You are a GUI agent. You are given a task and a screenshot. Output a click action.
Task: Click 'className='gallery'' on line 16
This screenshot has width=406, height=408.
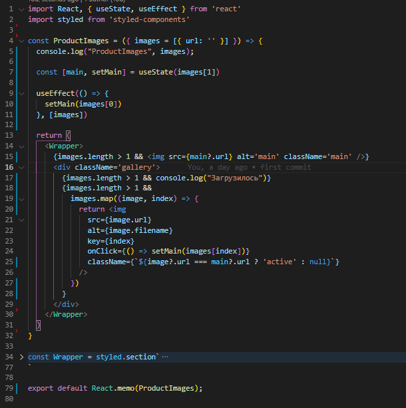pos(115,167)
